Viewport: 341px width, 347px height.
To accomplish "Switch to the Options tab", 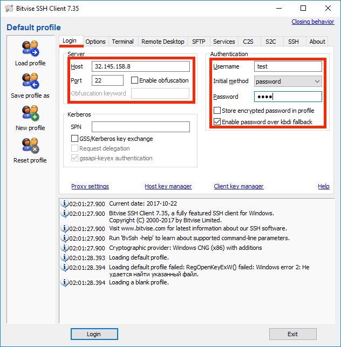I will [x=96, y=42].
